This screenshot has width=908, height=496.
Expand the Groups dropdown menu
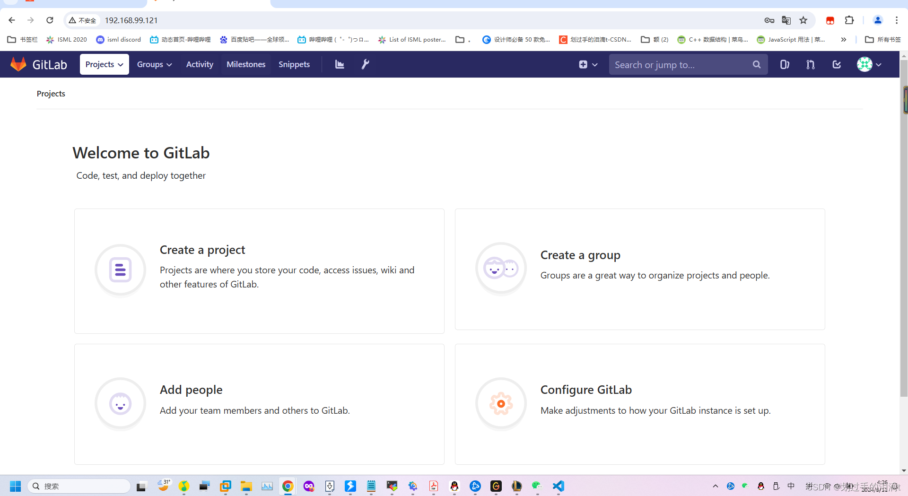154,64
